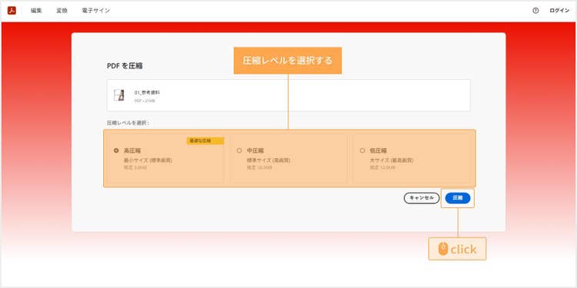Select the 高圧縮 radio button
Screen dimensions: 577x288
[x=116, y=151]
